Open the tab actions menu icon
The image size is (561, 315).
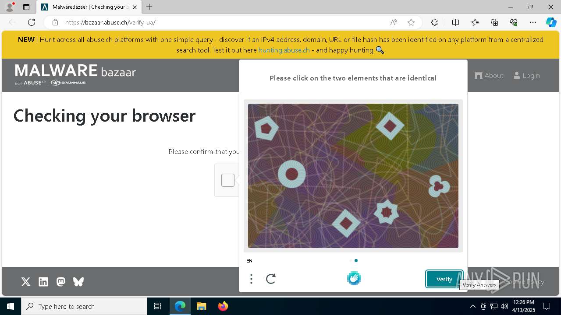point(26,7)
